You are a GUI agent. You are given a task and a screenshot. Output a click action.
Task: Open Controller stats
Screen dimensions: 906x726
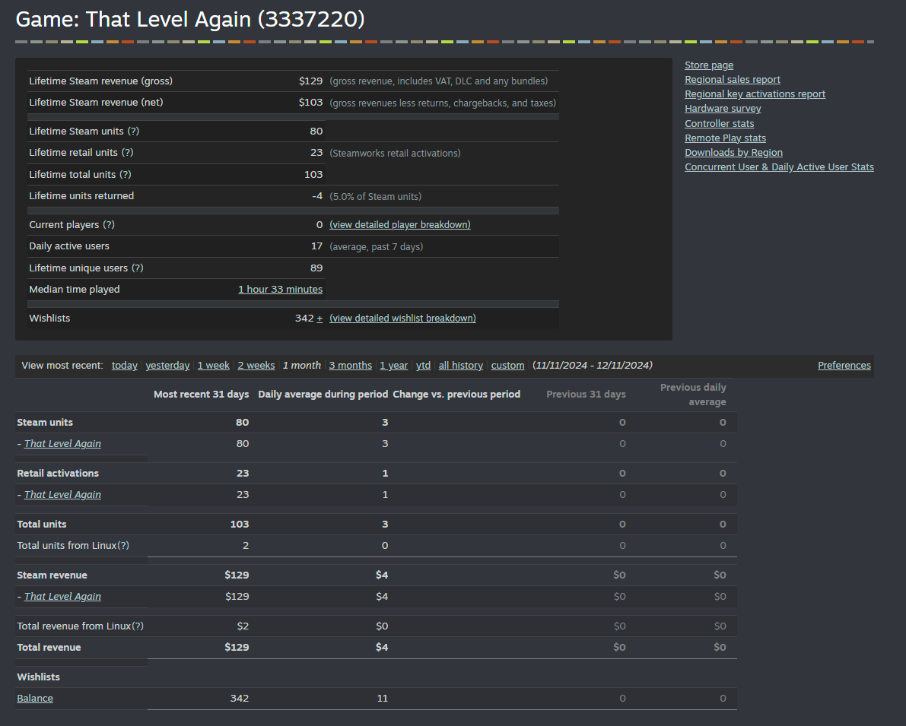[720, 124]
